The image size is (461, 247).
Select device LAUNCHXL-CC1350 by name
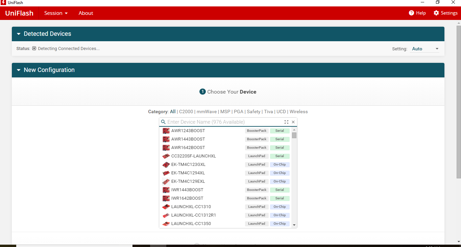[191, 224]
